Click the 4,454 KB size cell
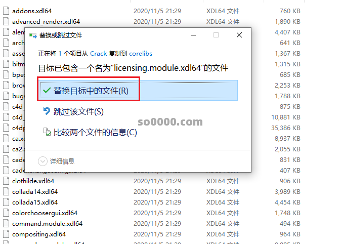Screen dimensions: 341x244 coord(287,202)
